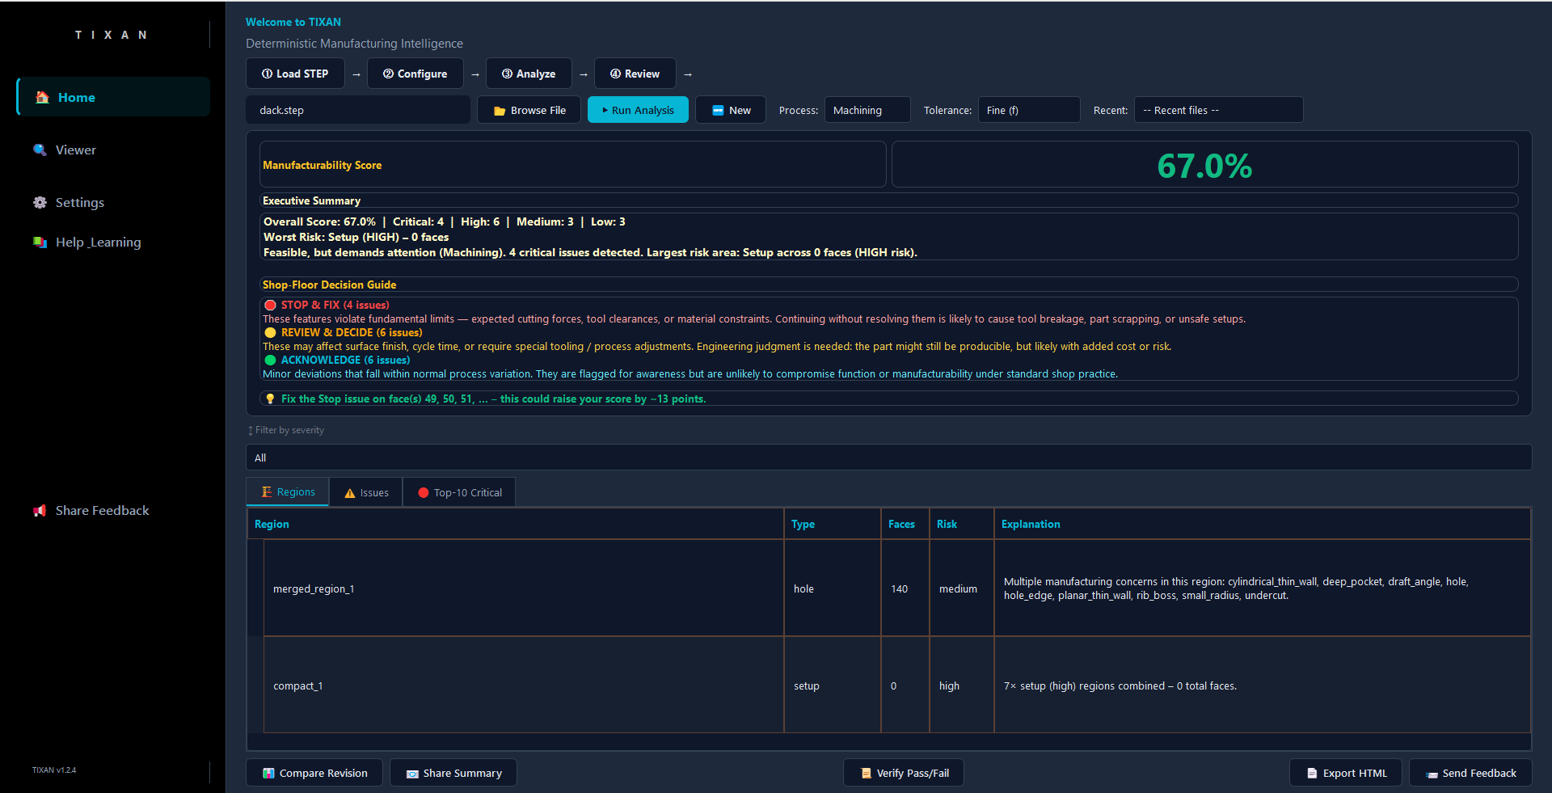The height and width of the screenshot is (793, 1552).
Task: Sort by the Region column header
Action: click(516, 524)
